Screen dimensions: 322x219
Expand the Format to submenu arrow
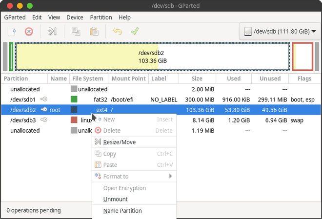(170, 176)
